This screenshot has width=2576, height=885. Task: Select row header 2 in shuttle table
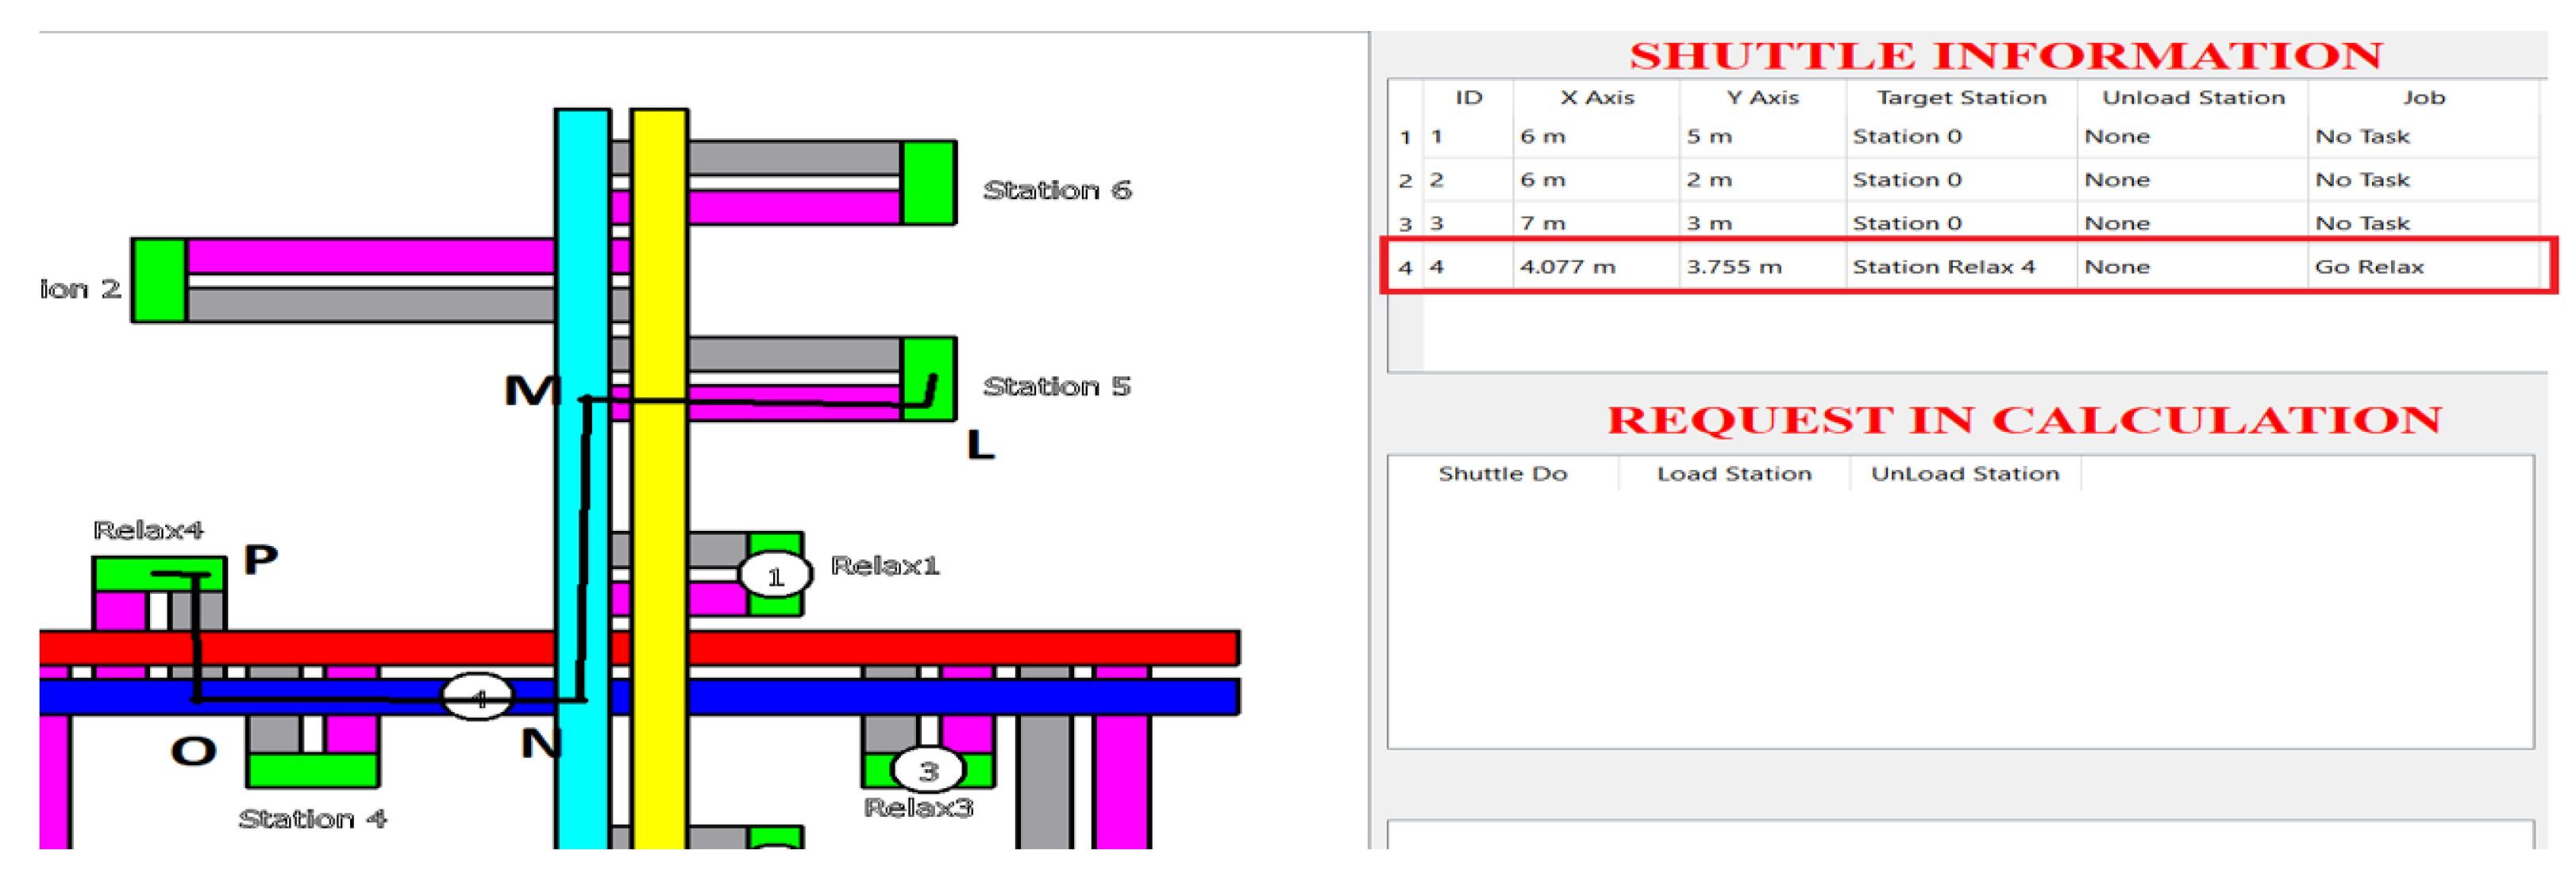pyautogui.click(x=1405, y=181)
